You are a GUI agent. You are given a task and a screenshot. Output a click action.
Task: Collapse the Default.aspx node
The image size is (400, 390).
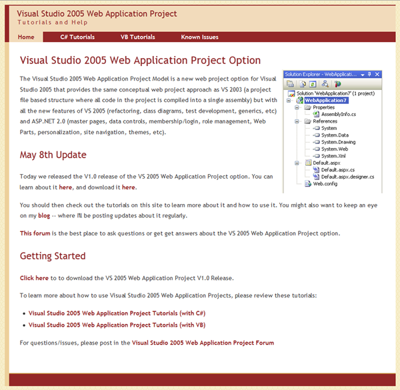point(297,163)
